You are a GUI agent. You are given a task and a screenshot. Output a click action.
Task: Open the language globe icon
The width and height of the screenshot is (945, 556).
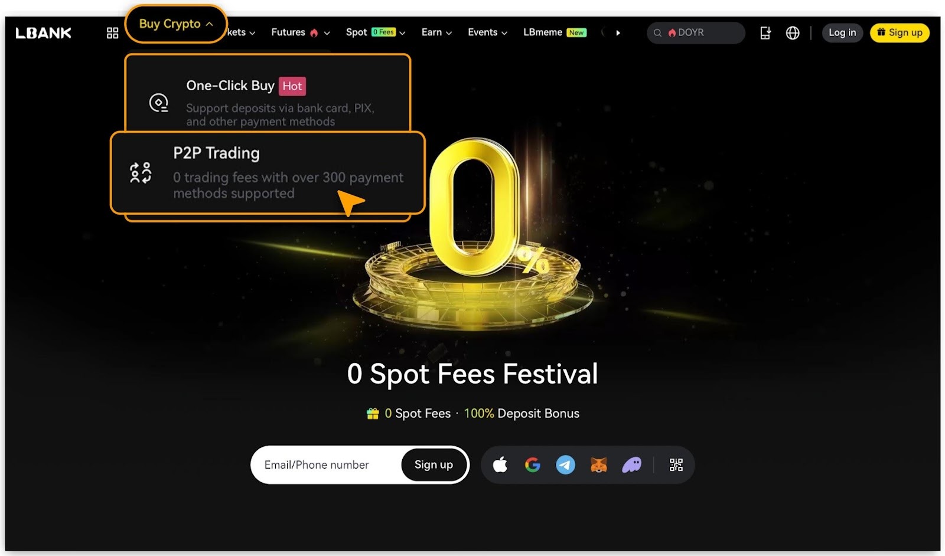pyautogui.click(x=793, y=32)
